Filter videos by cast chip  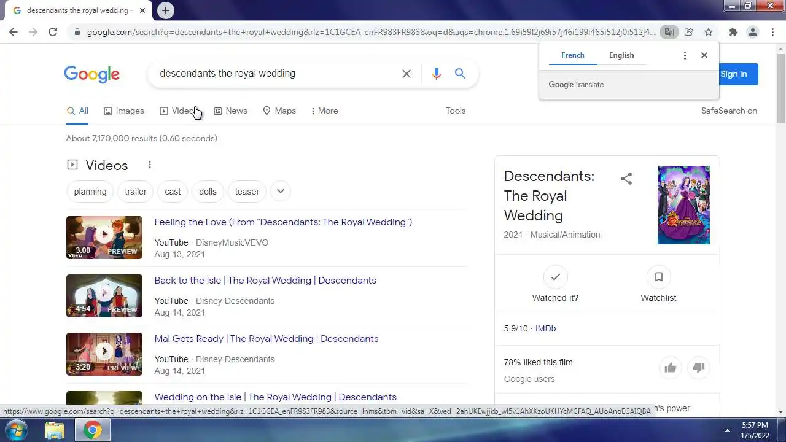coord(173,192)
